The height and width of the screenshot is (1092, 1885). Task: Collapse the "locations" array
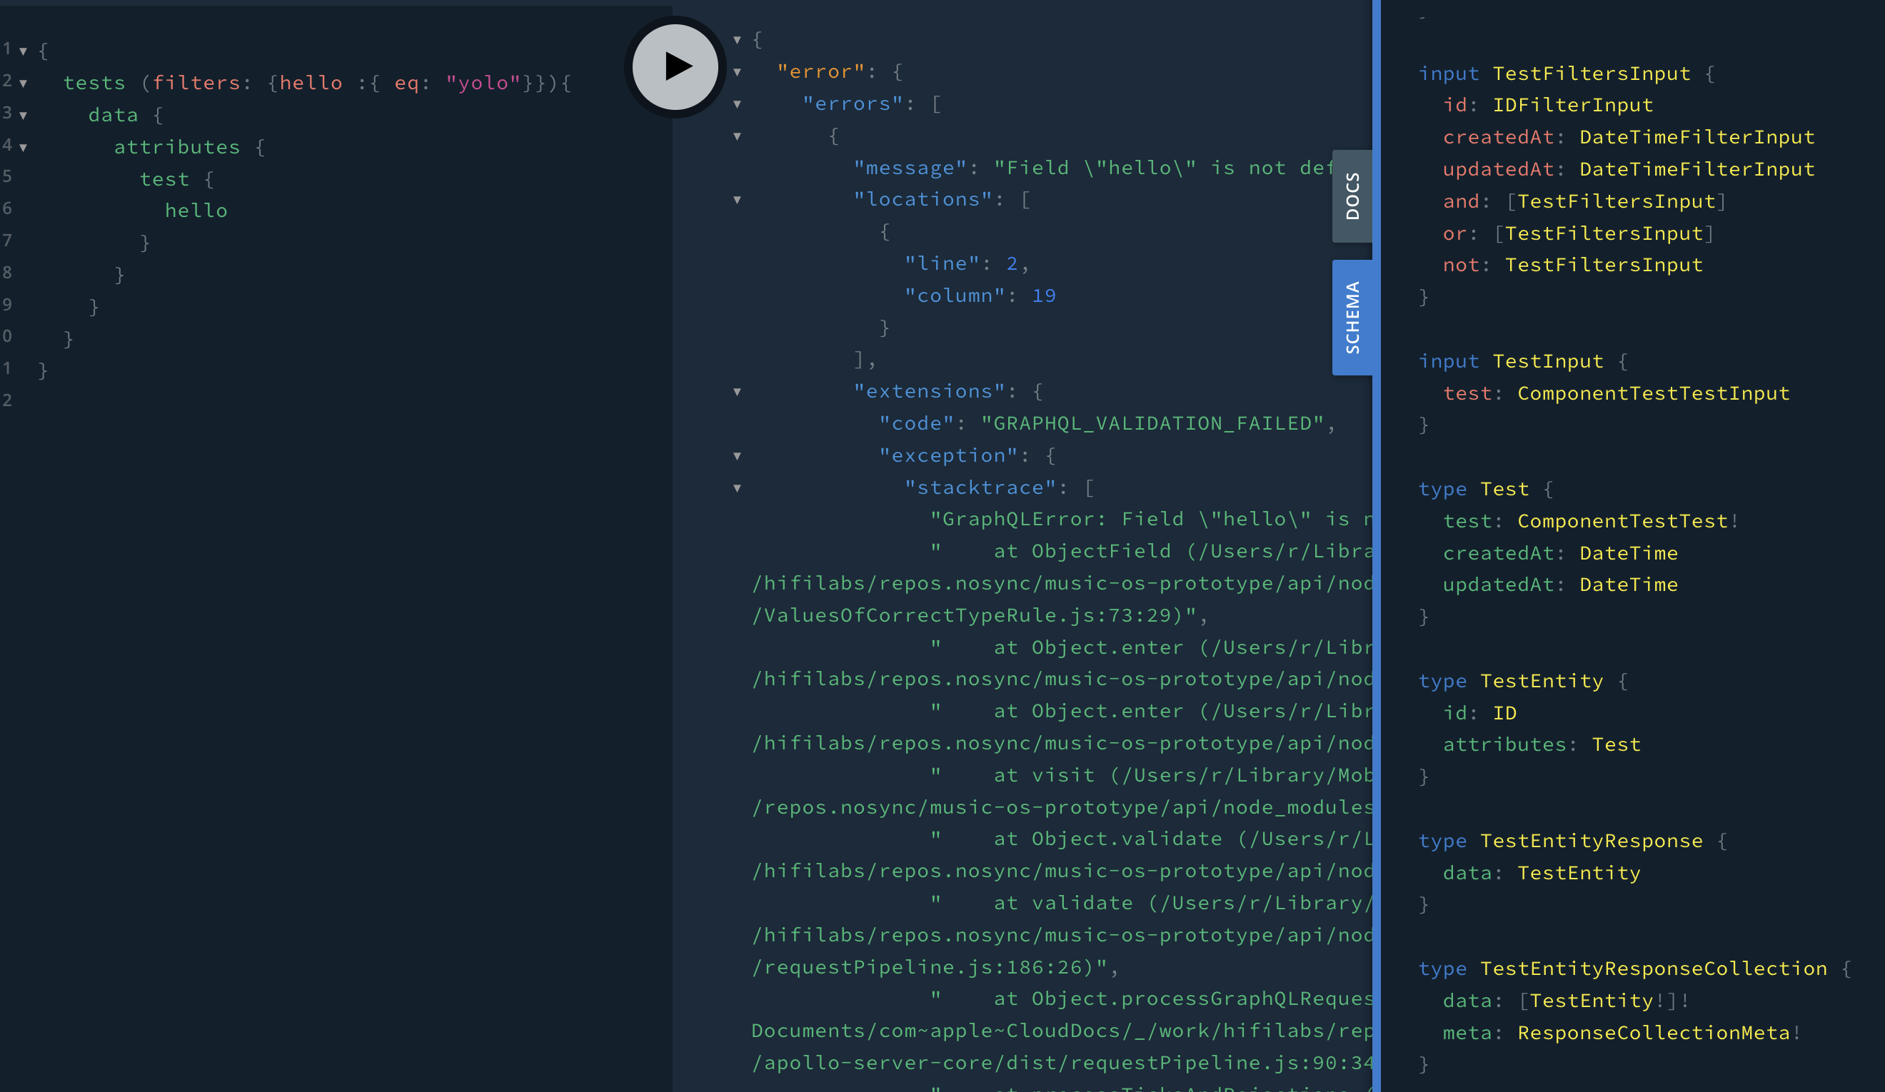tap(738, 200)
